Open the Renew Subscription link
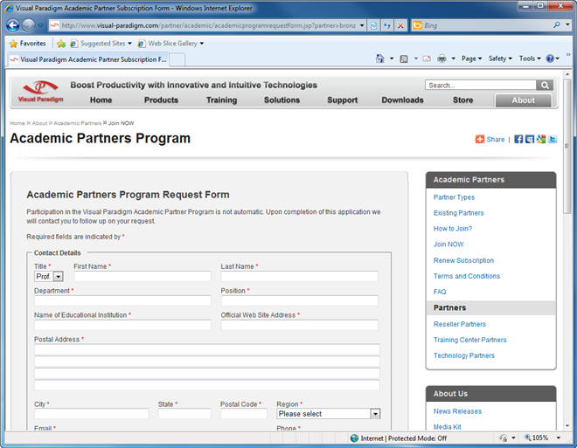The height and width of the screenshot is (448, 577). coord(463,260)
